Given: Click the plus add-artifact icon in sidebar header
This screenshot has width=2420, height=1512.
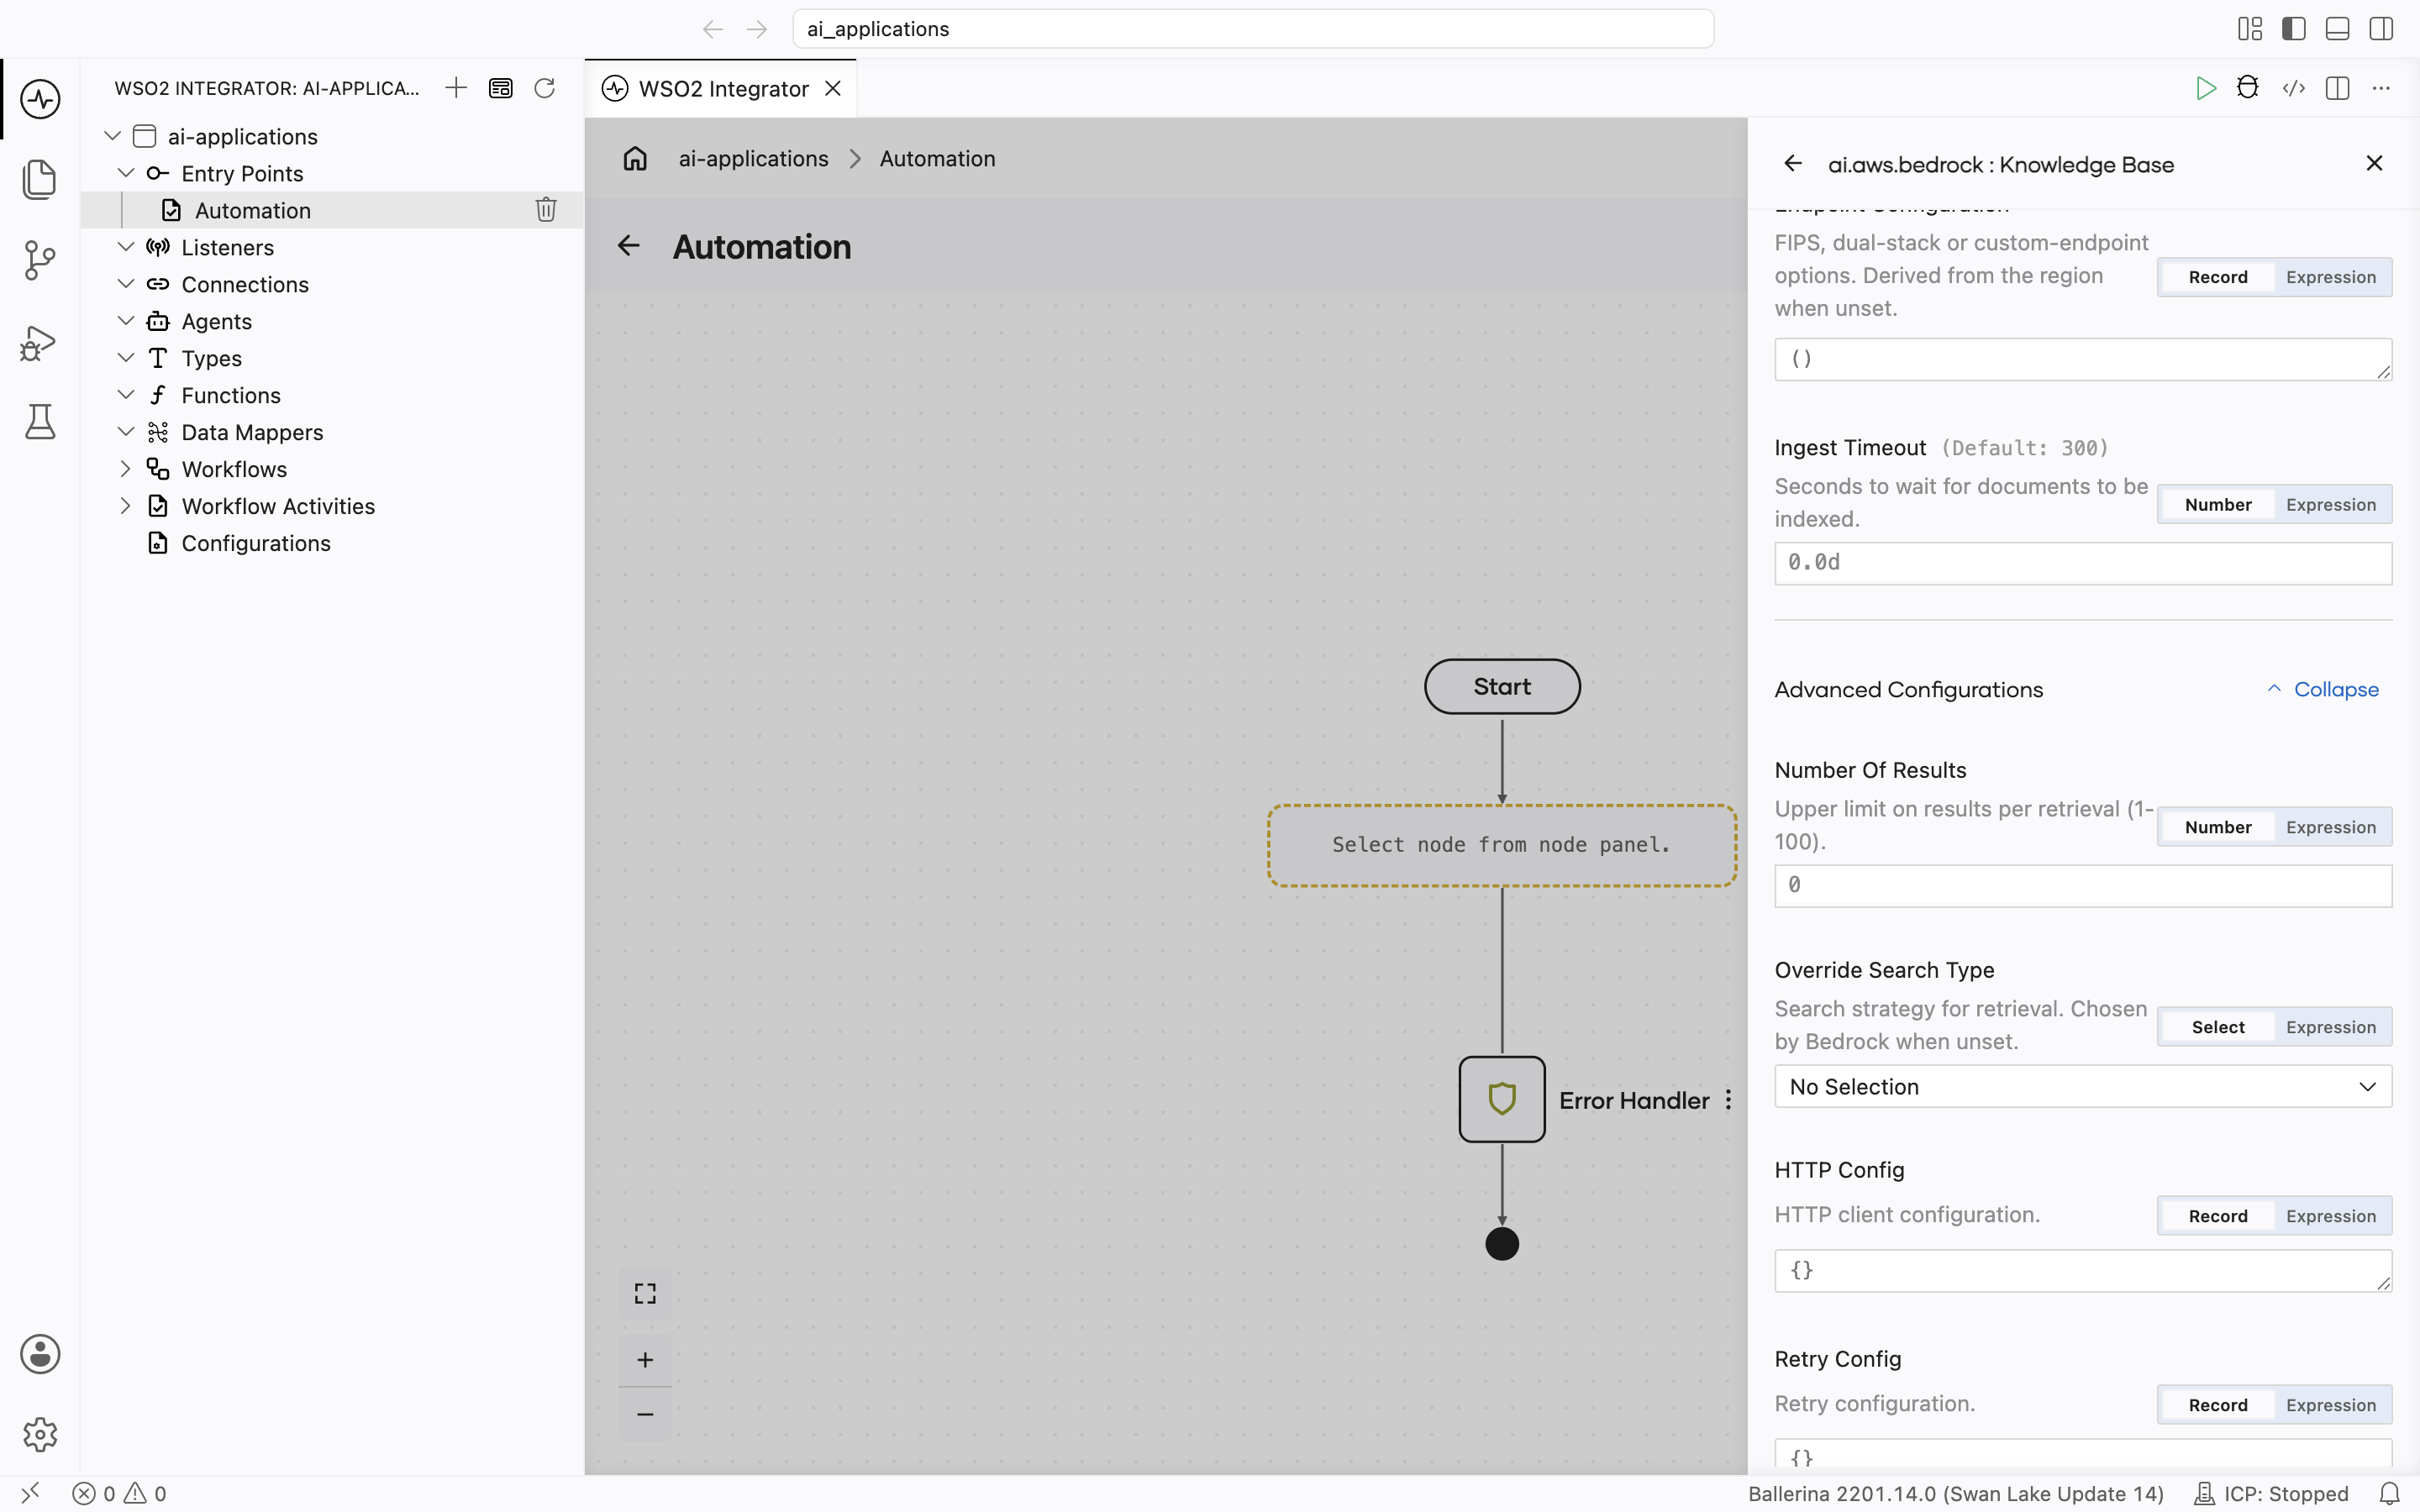Looking at the screenshot, I should tap(456, 88).
